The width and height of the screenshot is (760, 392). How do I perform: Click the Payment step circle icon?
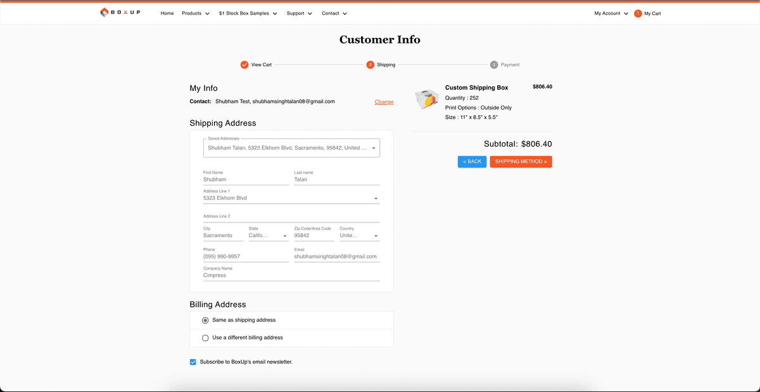[494, 64]
